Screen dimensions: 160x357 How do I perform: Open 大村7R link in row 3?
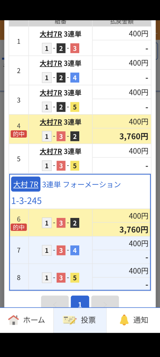(x=51, y=93)
